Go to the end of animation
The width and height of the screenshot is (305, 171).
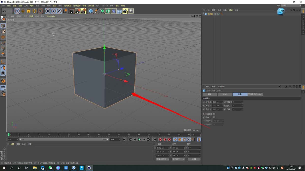coord(154,140)
